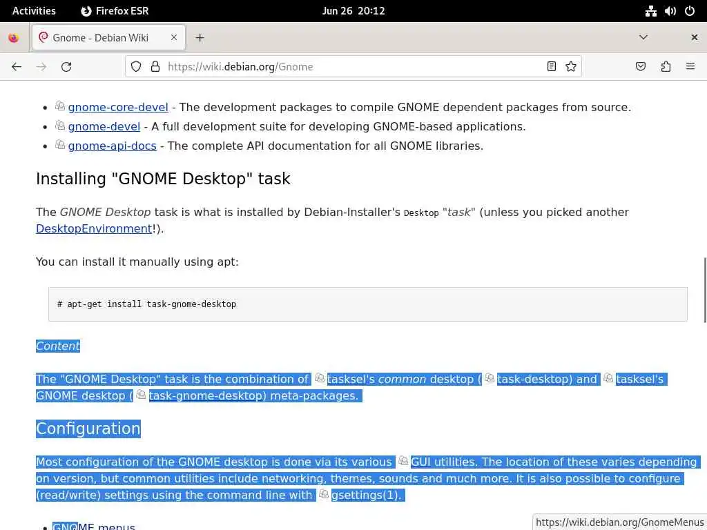Viewport: 707px width, 530px height.
Task: Reload the current page
Action: (66, 67)
